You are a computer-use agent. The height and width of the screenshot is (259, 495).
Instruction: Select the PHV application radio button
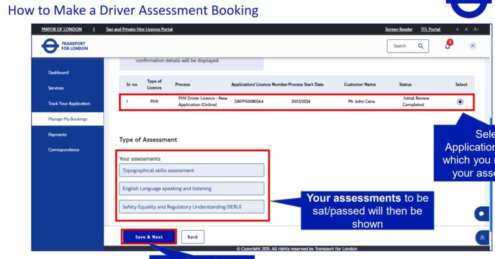point(460,102)
